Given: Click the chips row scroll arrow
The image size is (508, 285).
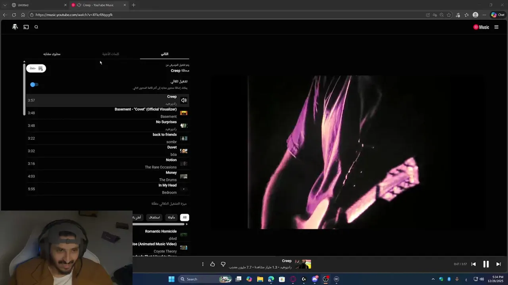Looking at the screenshot, I should [187, 224].
